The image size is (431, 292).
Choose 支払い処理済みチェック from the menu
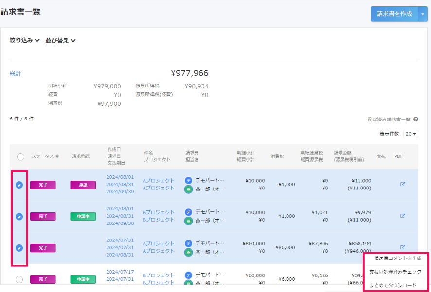point(395,272)
